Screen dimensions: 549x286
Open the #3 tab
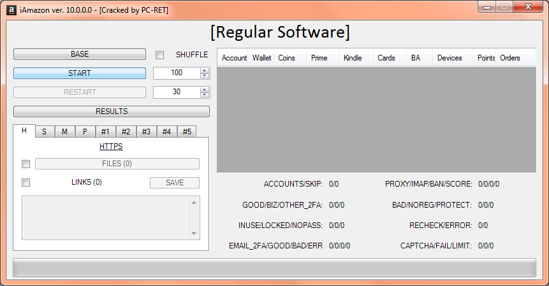click(x=146, y=132)
